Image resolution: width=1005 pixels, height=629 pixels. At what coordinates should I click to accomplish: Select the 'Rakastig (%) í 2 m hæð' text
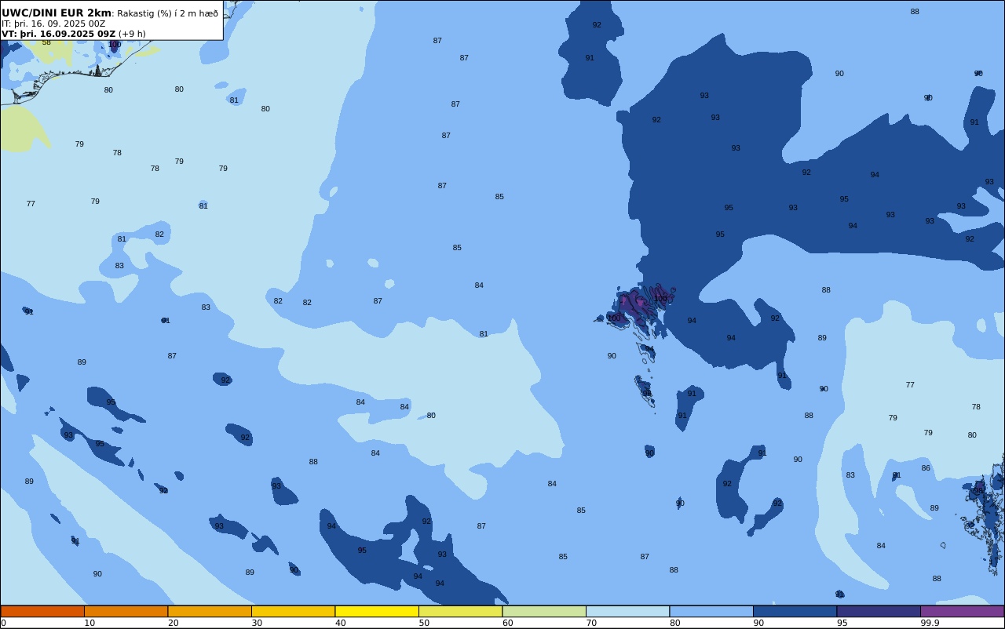[x=168, y=13]
